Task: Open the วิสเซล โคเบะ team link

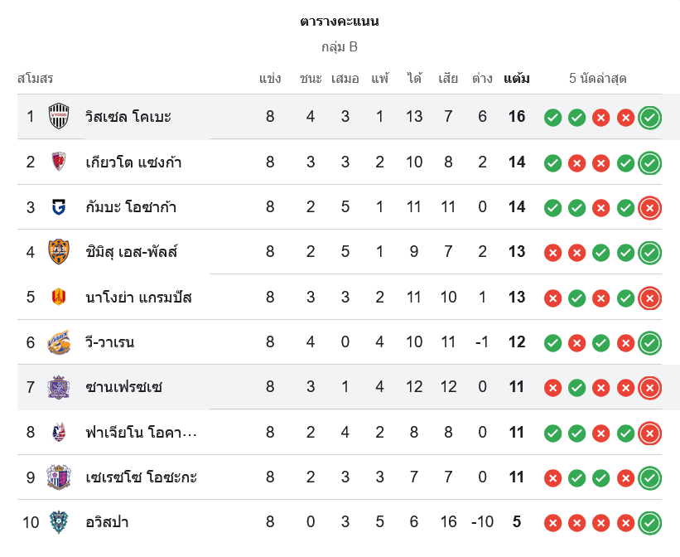Action: pyautogui.click(x=128, y=117)
